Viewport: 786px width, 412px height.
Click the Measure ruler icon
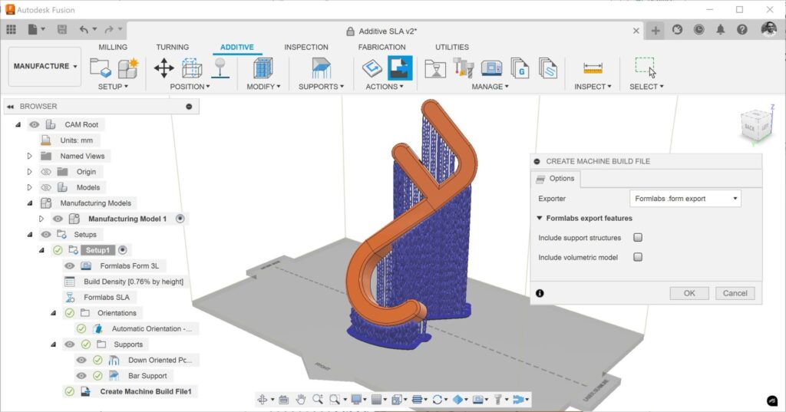coord(593,68)
